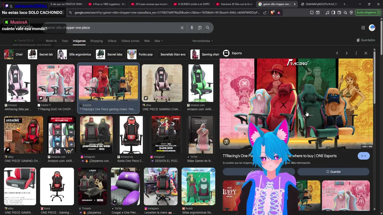This screenshot has height=215, width=383.
Task: Open the Amazon AKRacing Silla pink chair thumbnail
Action: click(18, 83)
